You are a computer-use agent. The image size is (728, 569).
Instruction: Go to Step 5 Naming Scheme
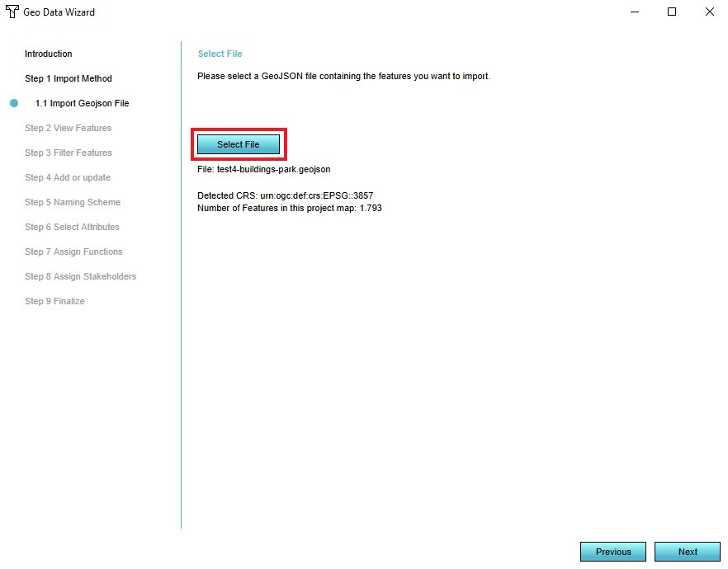72,202
